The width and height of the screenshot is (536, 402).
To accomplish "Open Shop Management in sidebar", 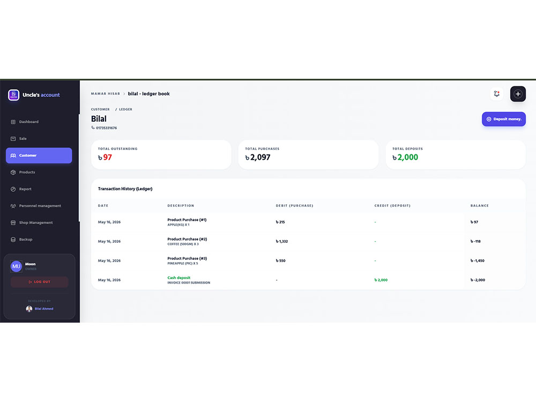I will point(39,222).
